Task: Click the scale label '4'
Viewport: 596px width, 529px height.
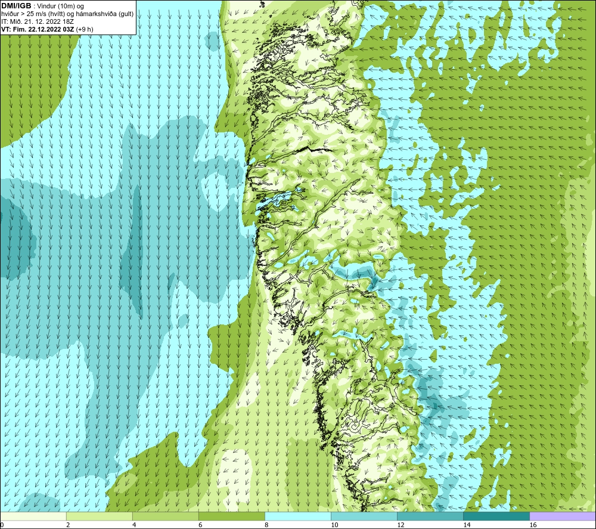Action: [x=134, y=525]
